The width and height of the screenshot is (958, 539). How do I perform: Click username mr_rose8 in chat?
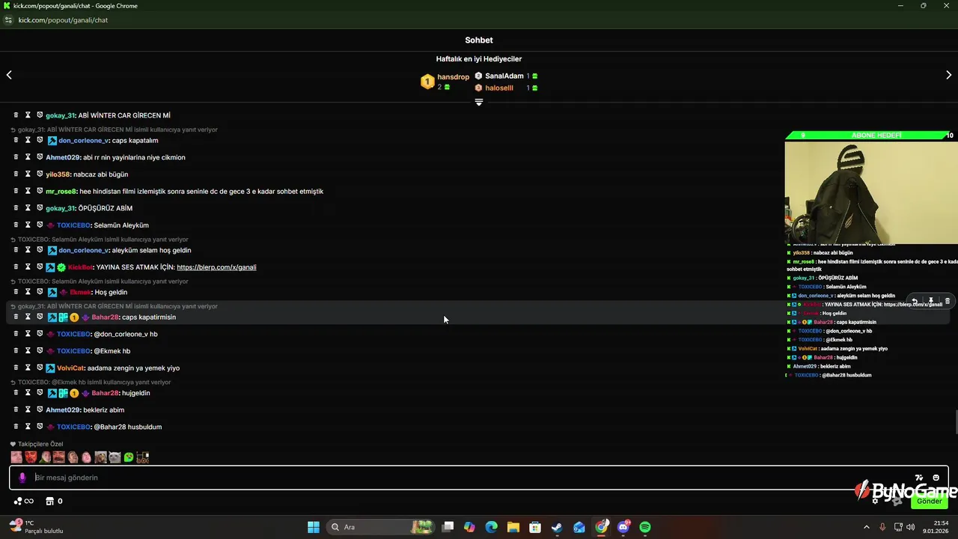[61, 192]
